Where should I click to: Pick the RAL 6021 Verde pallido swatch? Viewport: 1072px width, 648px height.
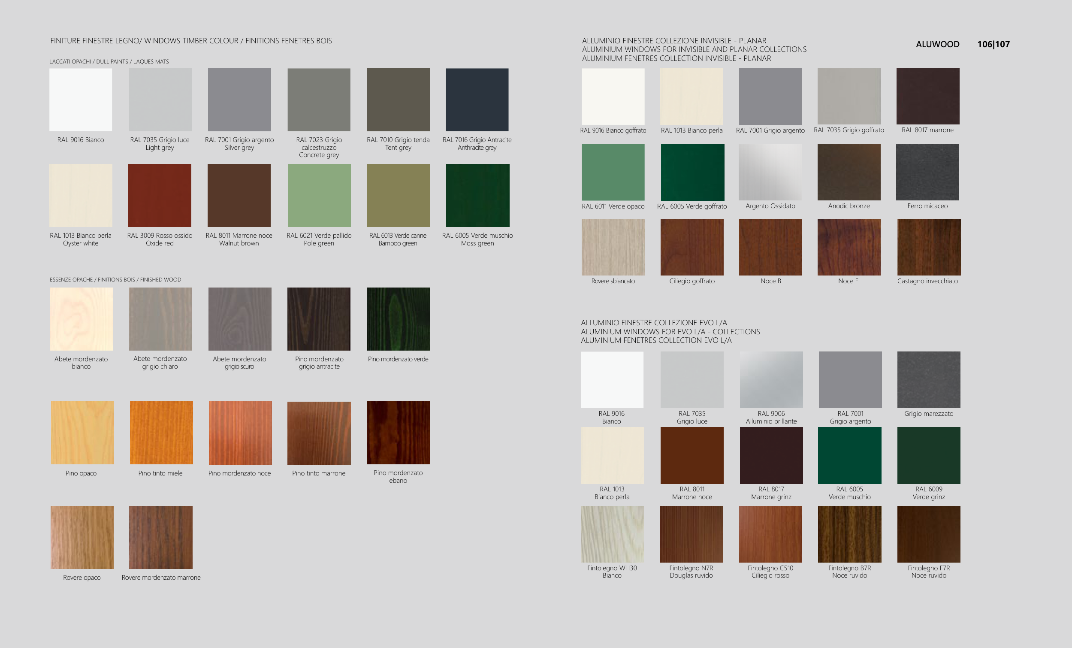click(x=319, y=195)
